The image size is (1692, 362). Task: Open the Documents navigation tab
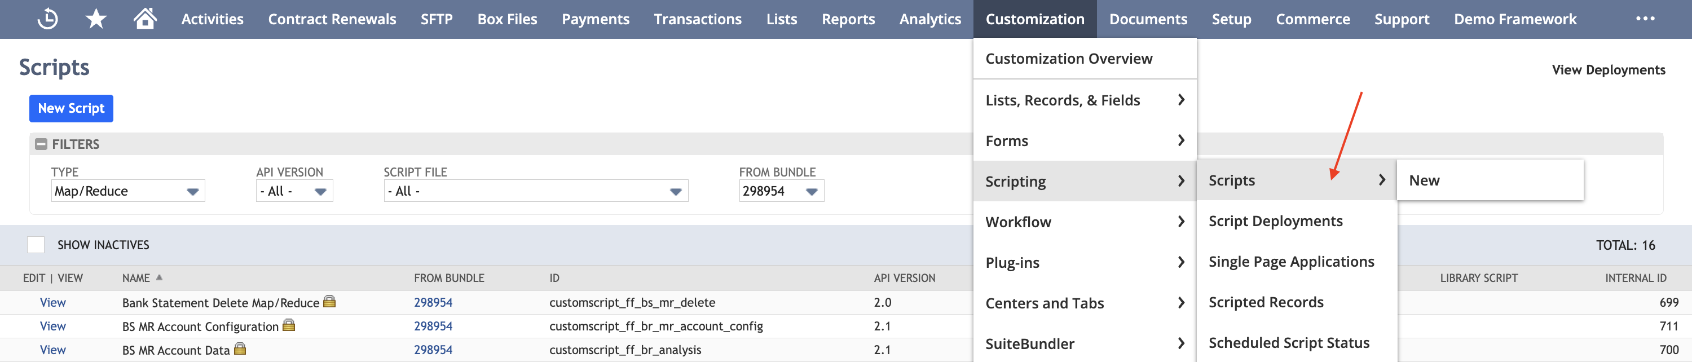pyautogui.click(x=1148, y=19)
